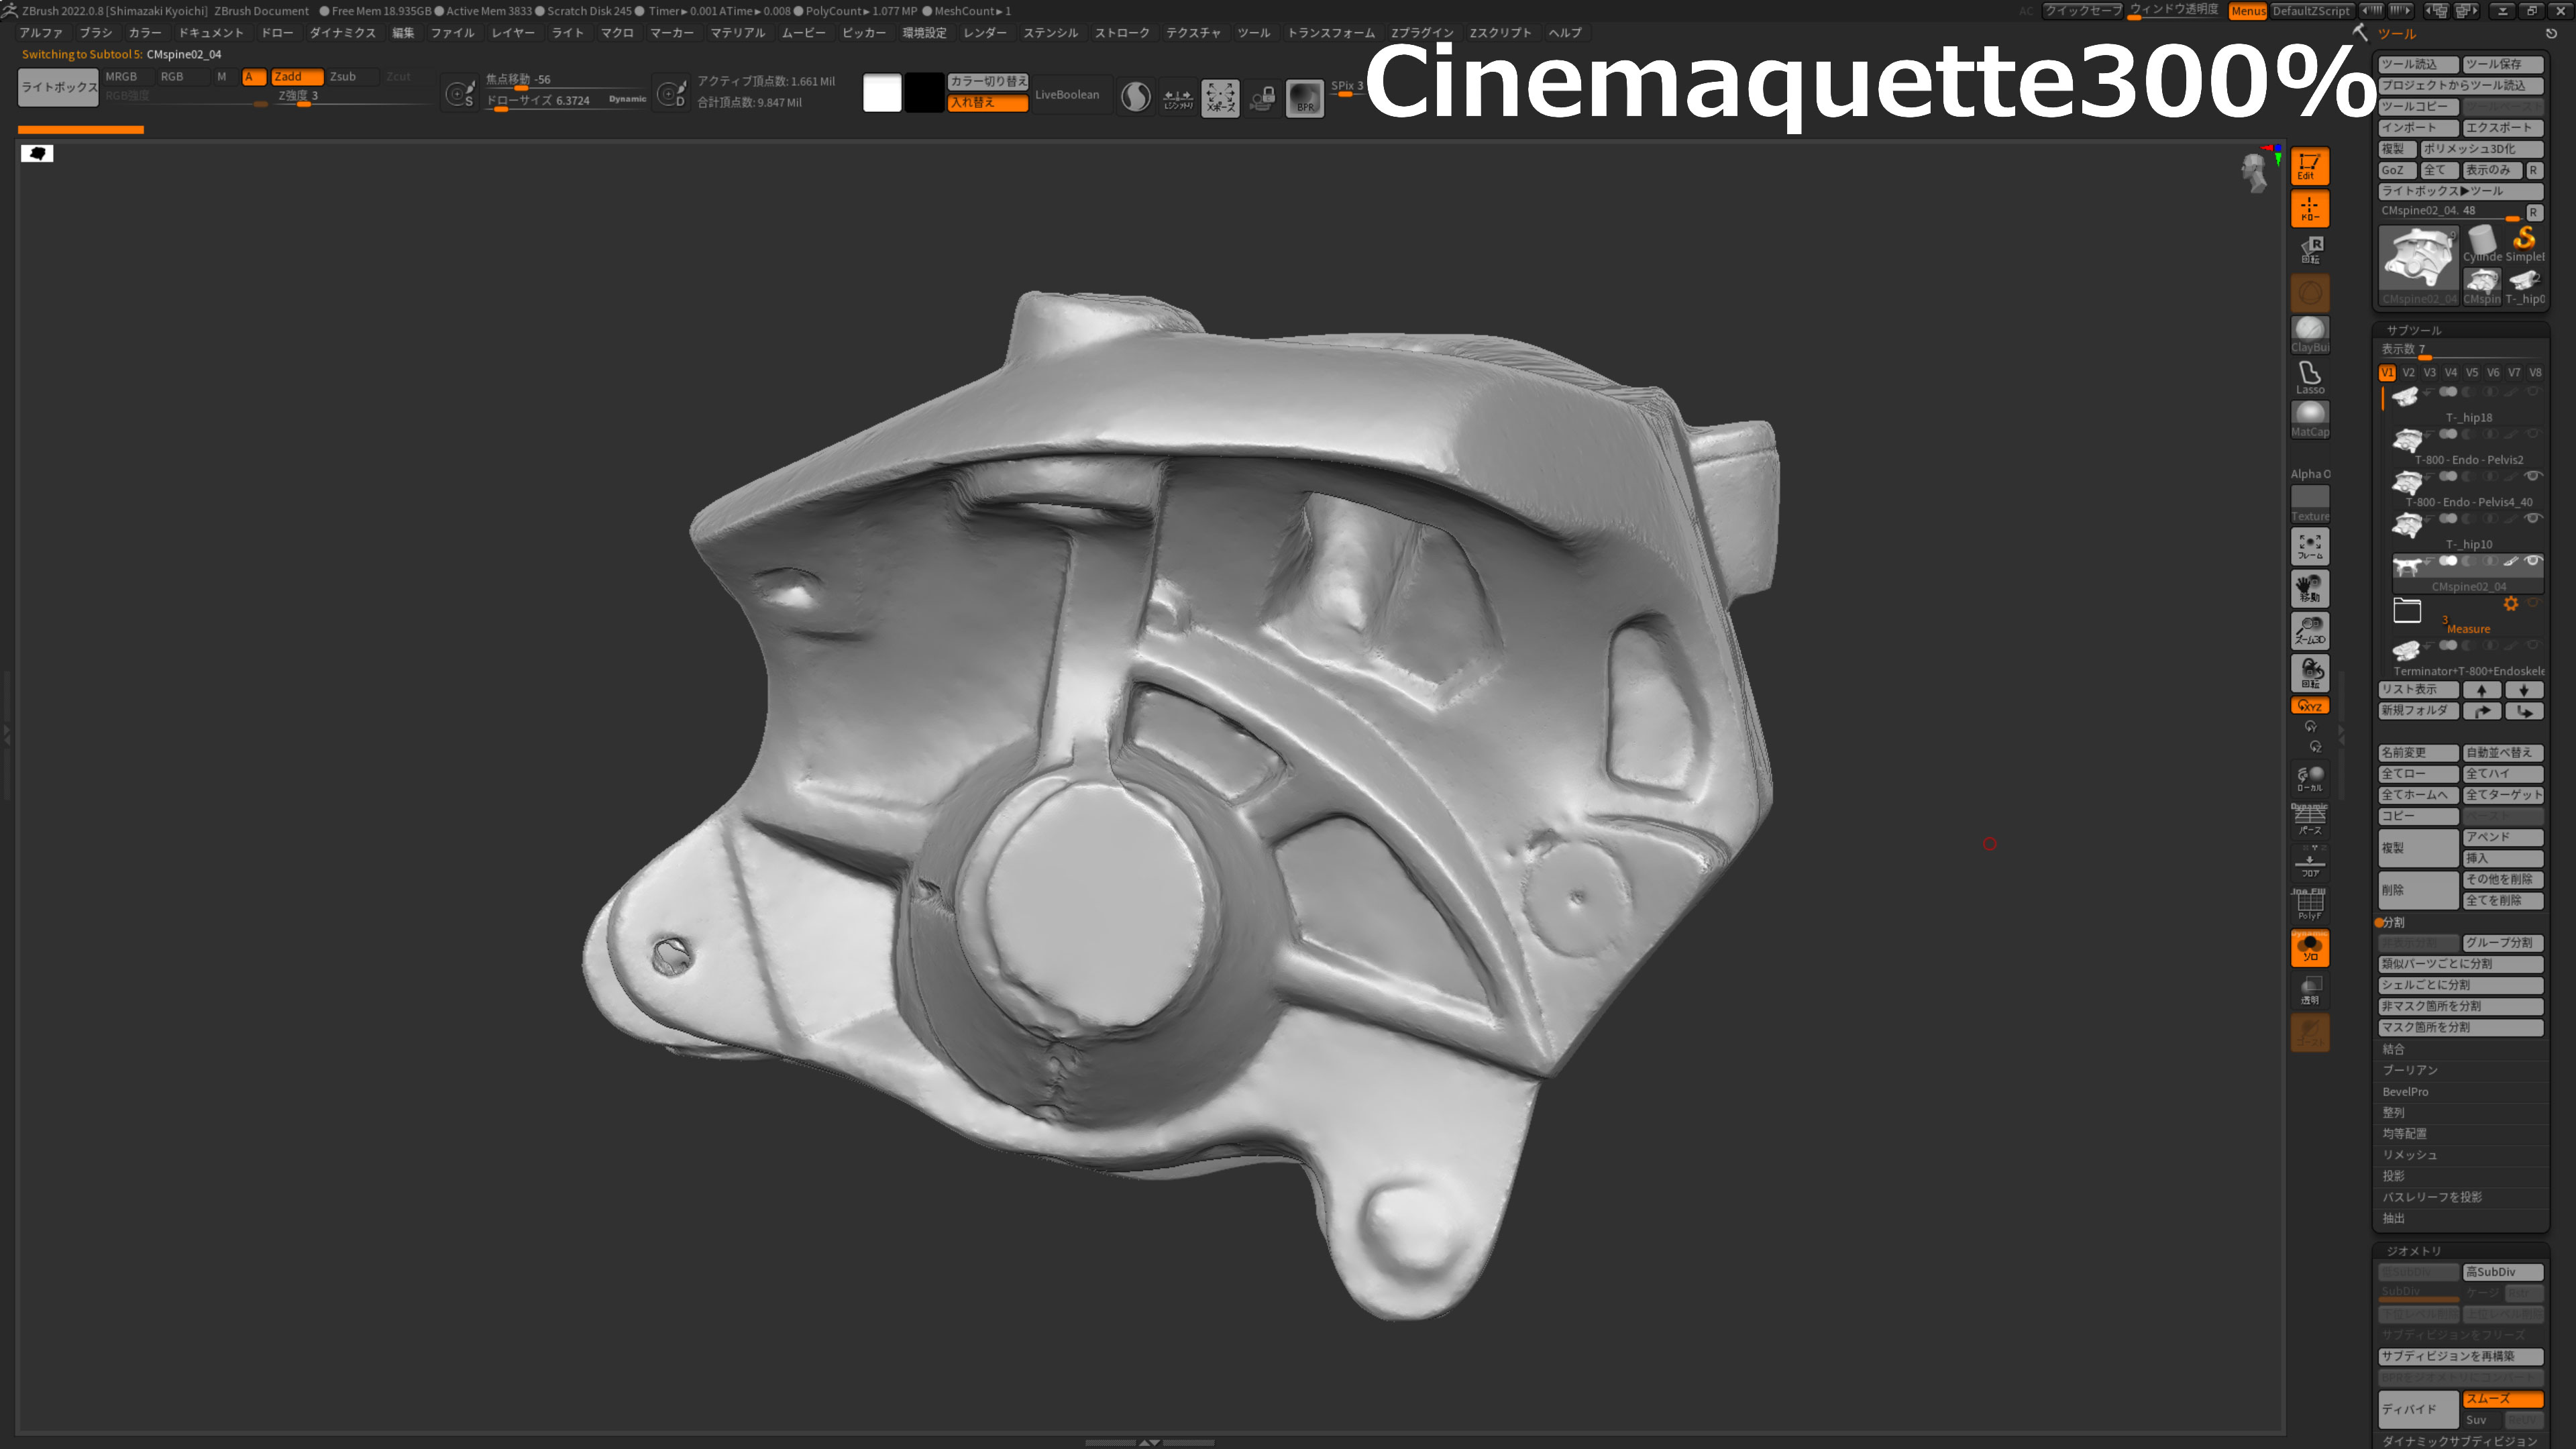
Task: Toggle Solo (ソロ) mode icon
Action: tap(2309, 948)
